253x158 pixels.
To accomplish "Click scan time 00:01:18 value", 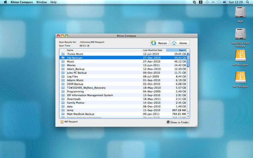I will [x=84, y=46].
